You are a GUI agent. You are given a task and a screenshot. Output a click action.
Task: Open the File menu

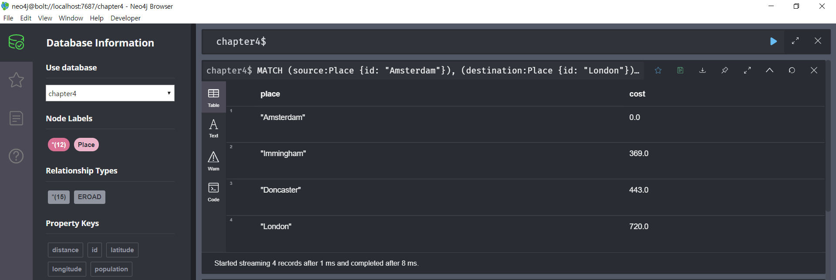point(8,18)
